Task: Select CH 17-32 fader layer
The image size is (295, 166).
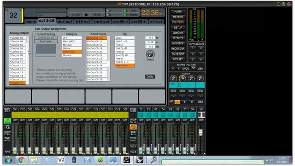Action: (x=7, y=127)
